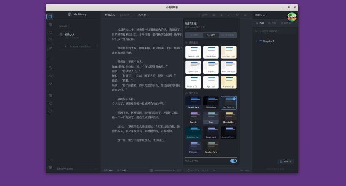This screenshot has height=186, width=346.
Task: Click the ellipsis next to Library Actions
Action: pyautogui.click(x=96, y=169)
